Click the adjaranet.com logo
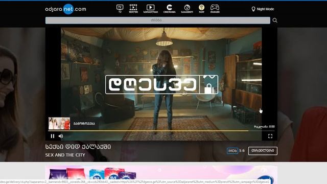The image size is (327, 184). pos(66,9)
